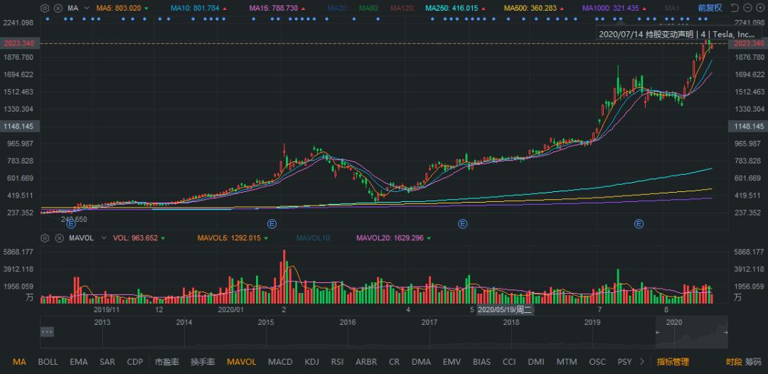Viewport: 768px width, 374px height.
Task: Expand the MAVOL indicator dropdown
Action: click(x=103, y=237)
